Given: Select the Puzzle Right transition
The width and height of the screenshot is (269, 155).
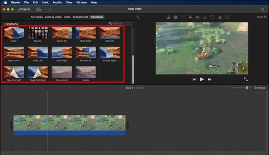Looking at the screenshot, I should pos(110,53).
